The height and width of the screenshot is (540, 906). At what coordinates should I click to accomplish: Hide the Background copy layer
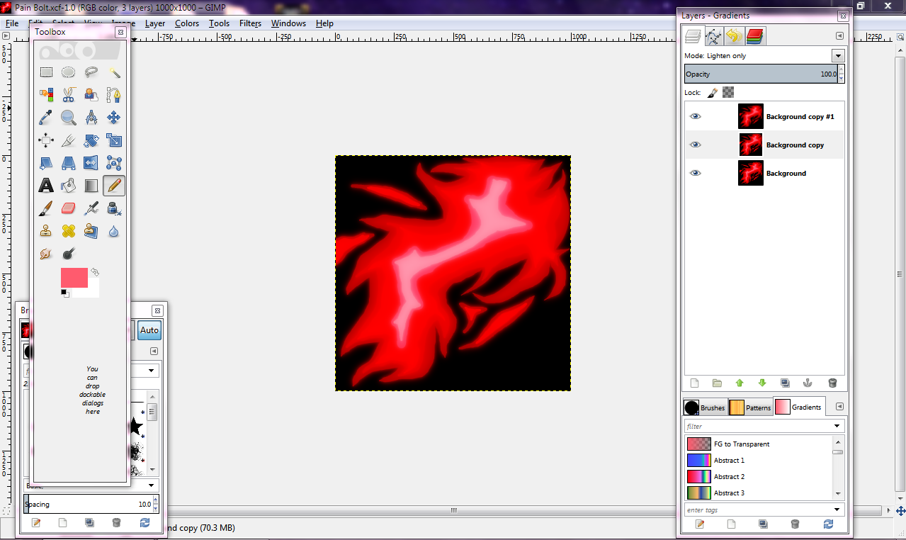[696, 145]
